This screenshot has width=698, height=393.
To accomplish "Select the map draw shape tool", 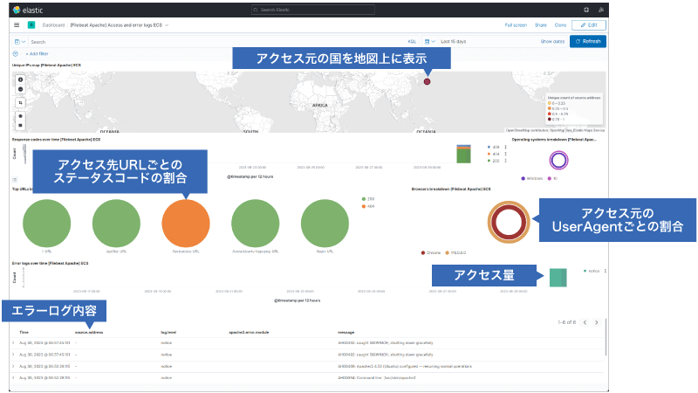I will [20, 116].
